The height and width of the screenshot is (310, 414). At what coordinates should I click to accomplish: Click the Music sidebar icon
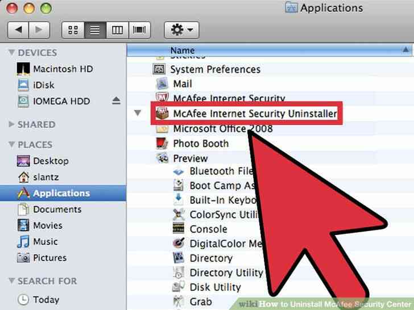point(23,241)
